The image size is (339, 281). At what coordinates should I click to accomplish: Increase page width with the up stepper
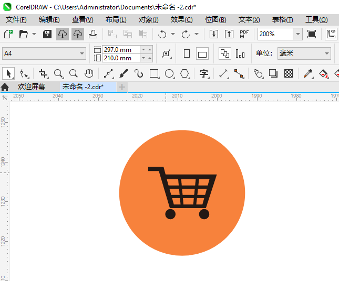(x=150, y=50)
